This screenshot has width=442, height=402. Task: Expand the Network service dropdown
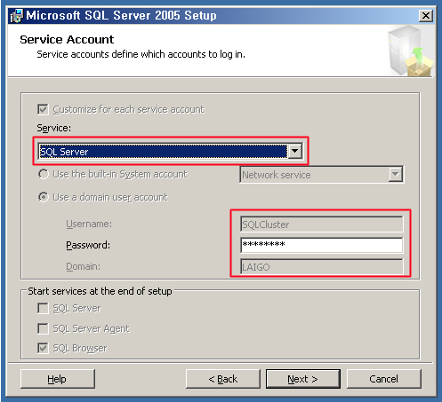coord(396,175)
